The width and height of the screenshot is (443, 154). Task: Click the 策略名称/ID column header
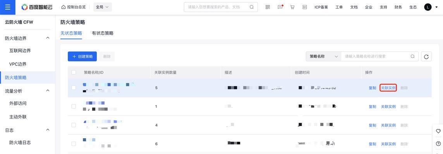94,72
